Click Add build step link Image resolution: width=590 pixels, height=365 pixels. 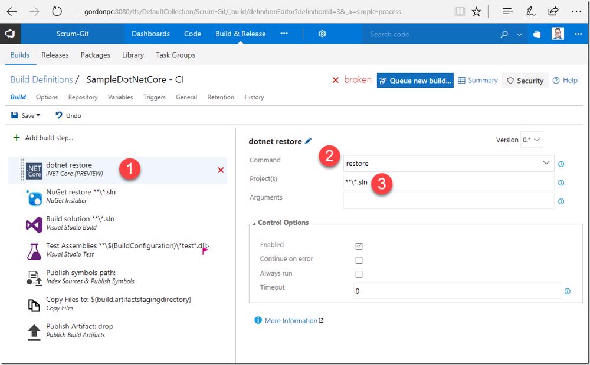point(43,138)
